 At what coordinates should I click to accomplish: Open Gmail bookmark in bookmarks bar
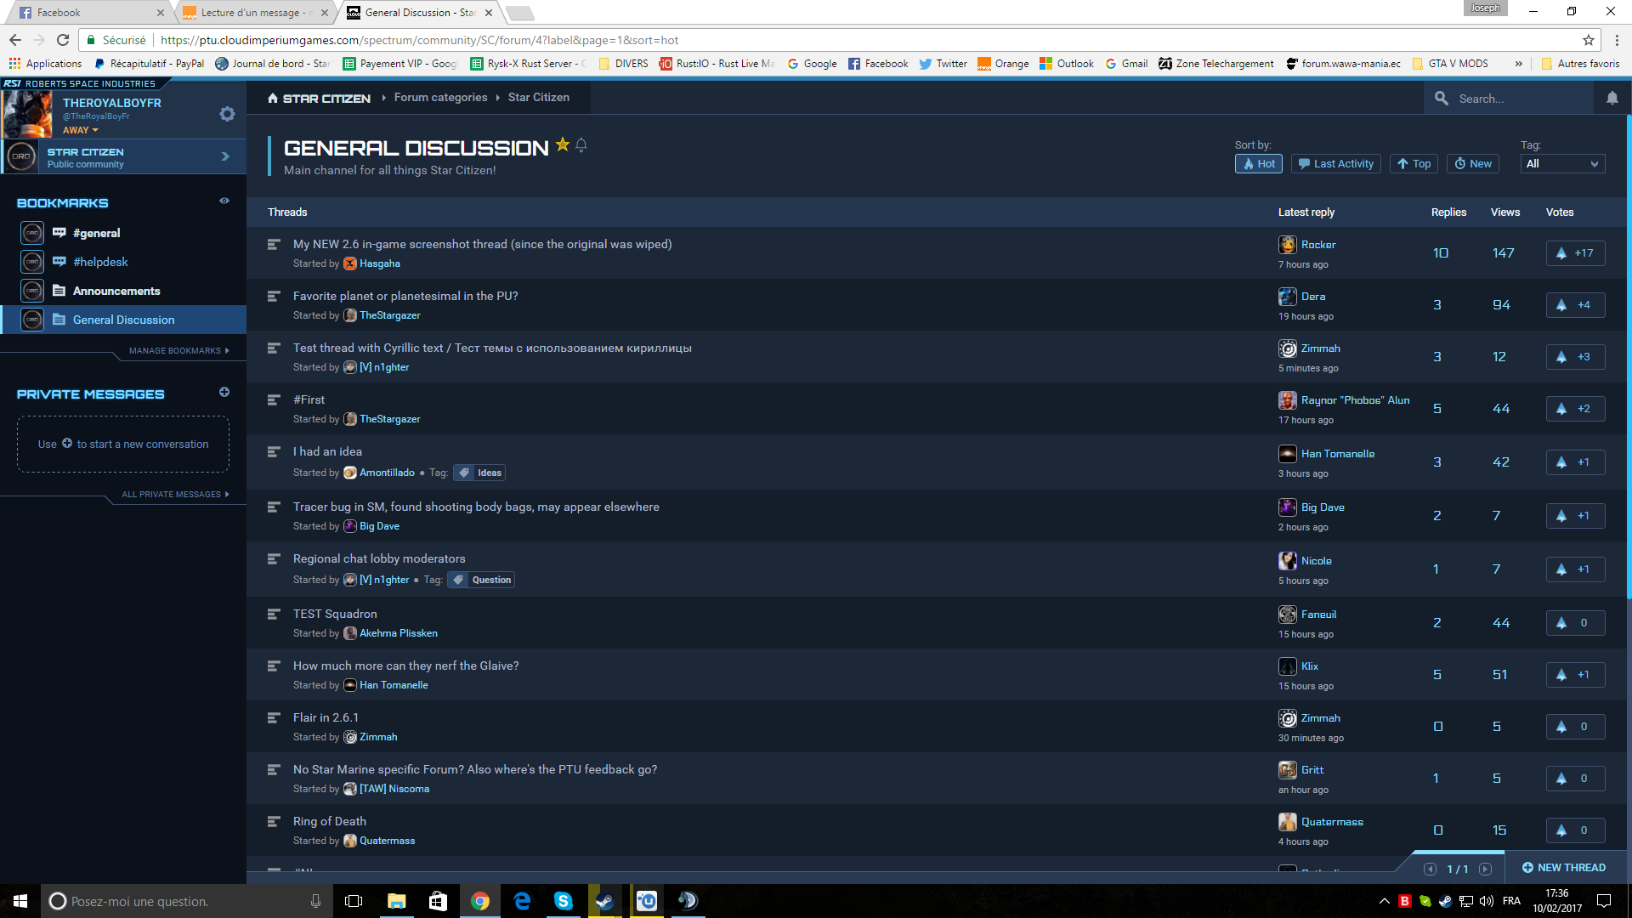coord(1126,64)
